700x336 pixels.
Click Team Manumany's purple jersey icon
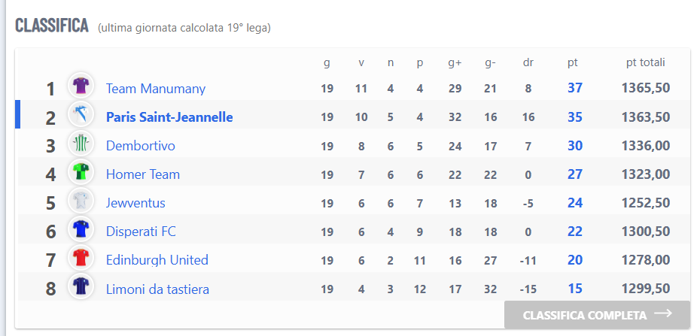(81, 86)
